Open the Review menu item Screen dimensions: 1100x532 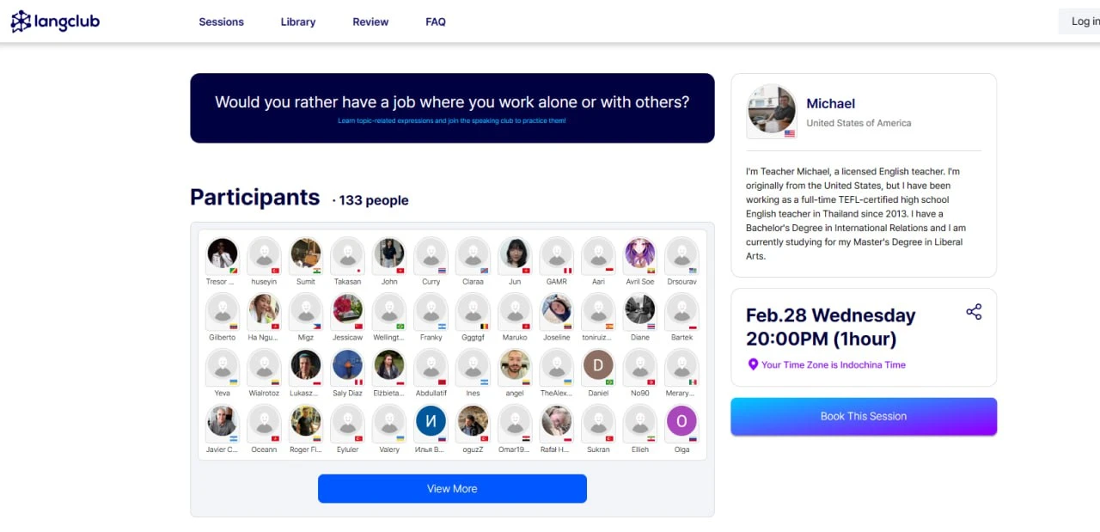(370, 21)
